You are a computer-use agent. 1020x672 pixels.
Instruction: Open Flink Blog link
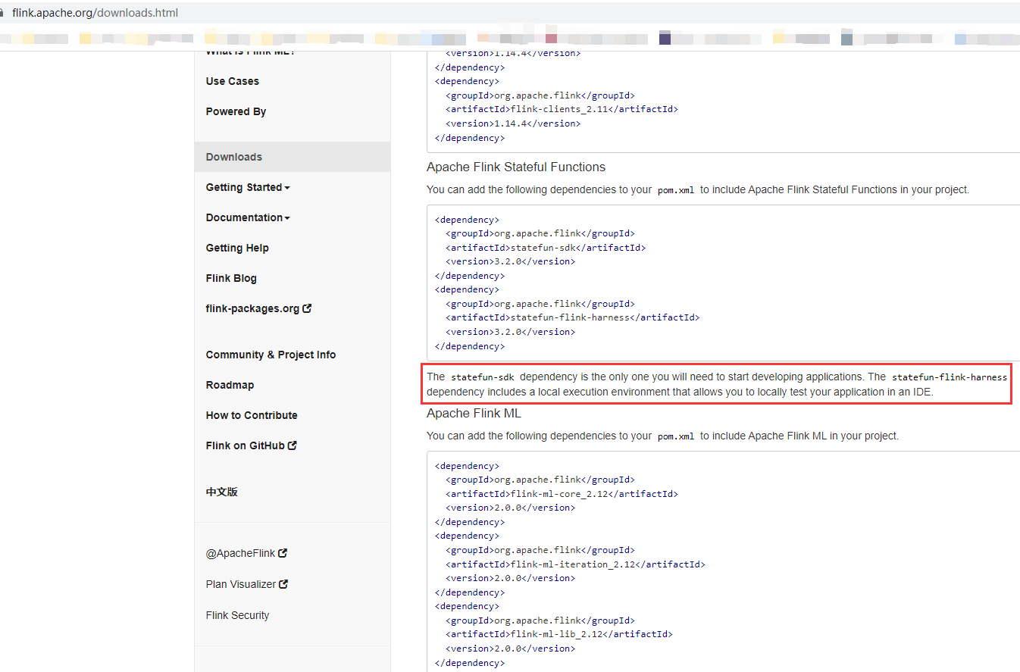pos(231,278)
